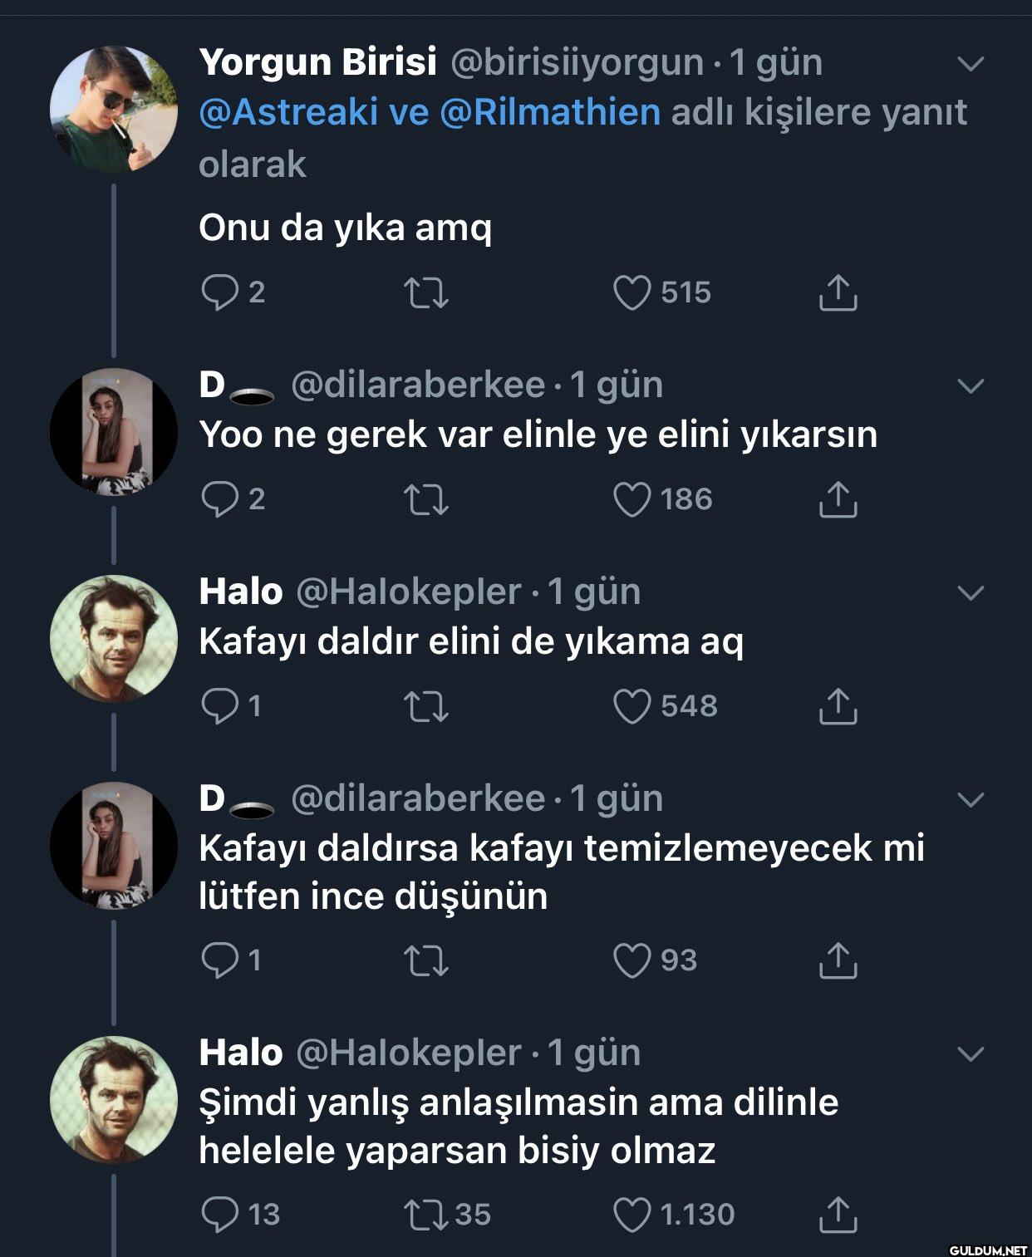Like the tweet with 1.130 likes
This screenshot has height=1257, width=1032.
[x=631, y=1215]
